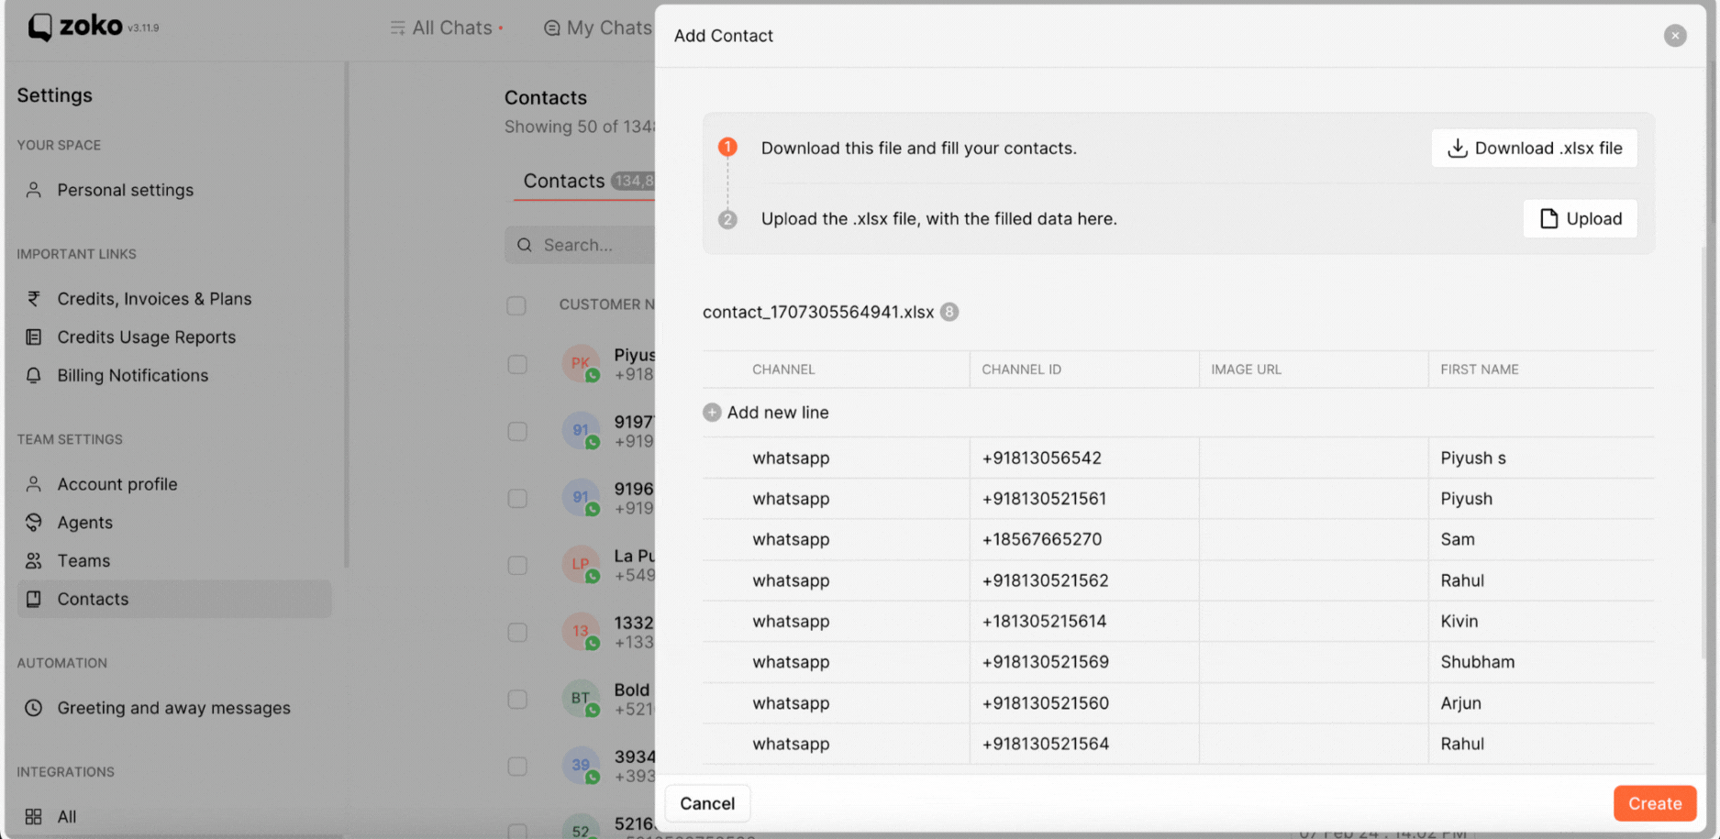Click the search magnifier icon in Contacts
1720x839 pixels.
[525, 245]
